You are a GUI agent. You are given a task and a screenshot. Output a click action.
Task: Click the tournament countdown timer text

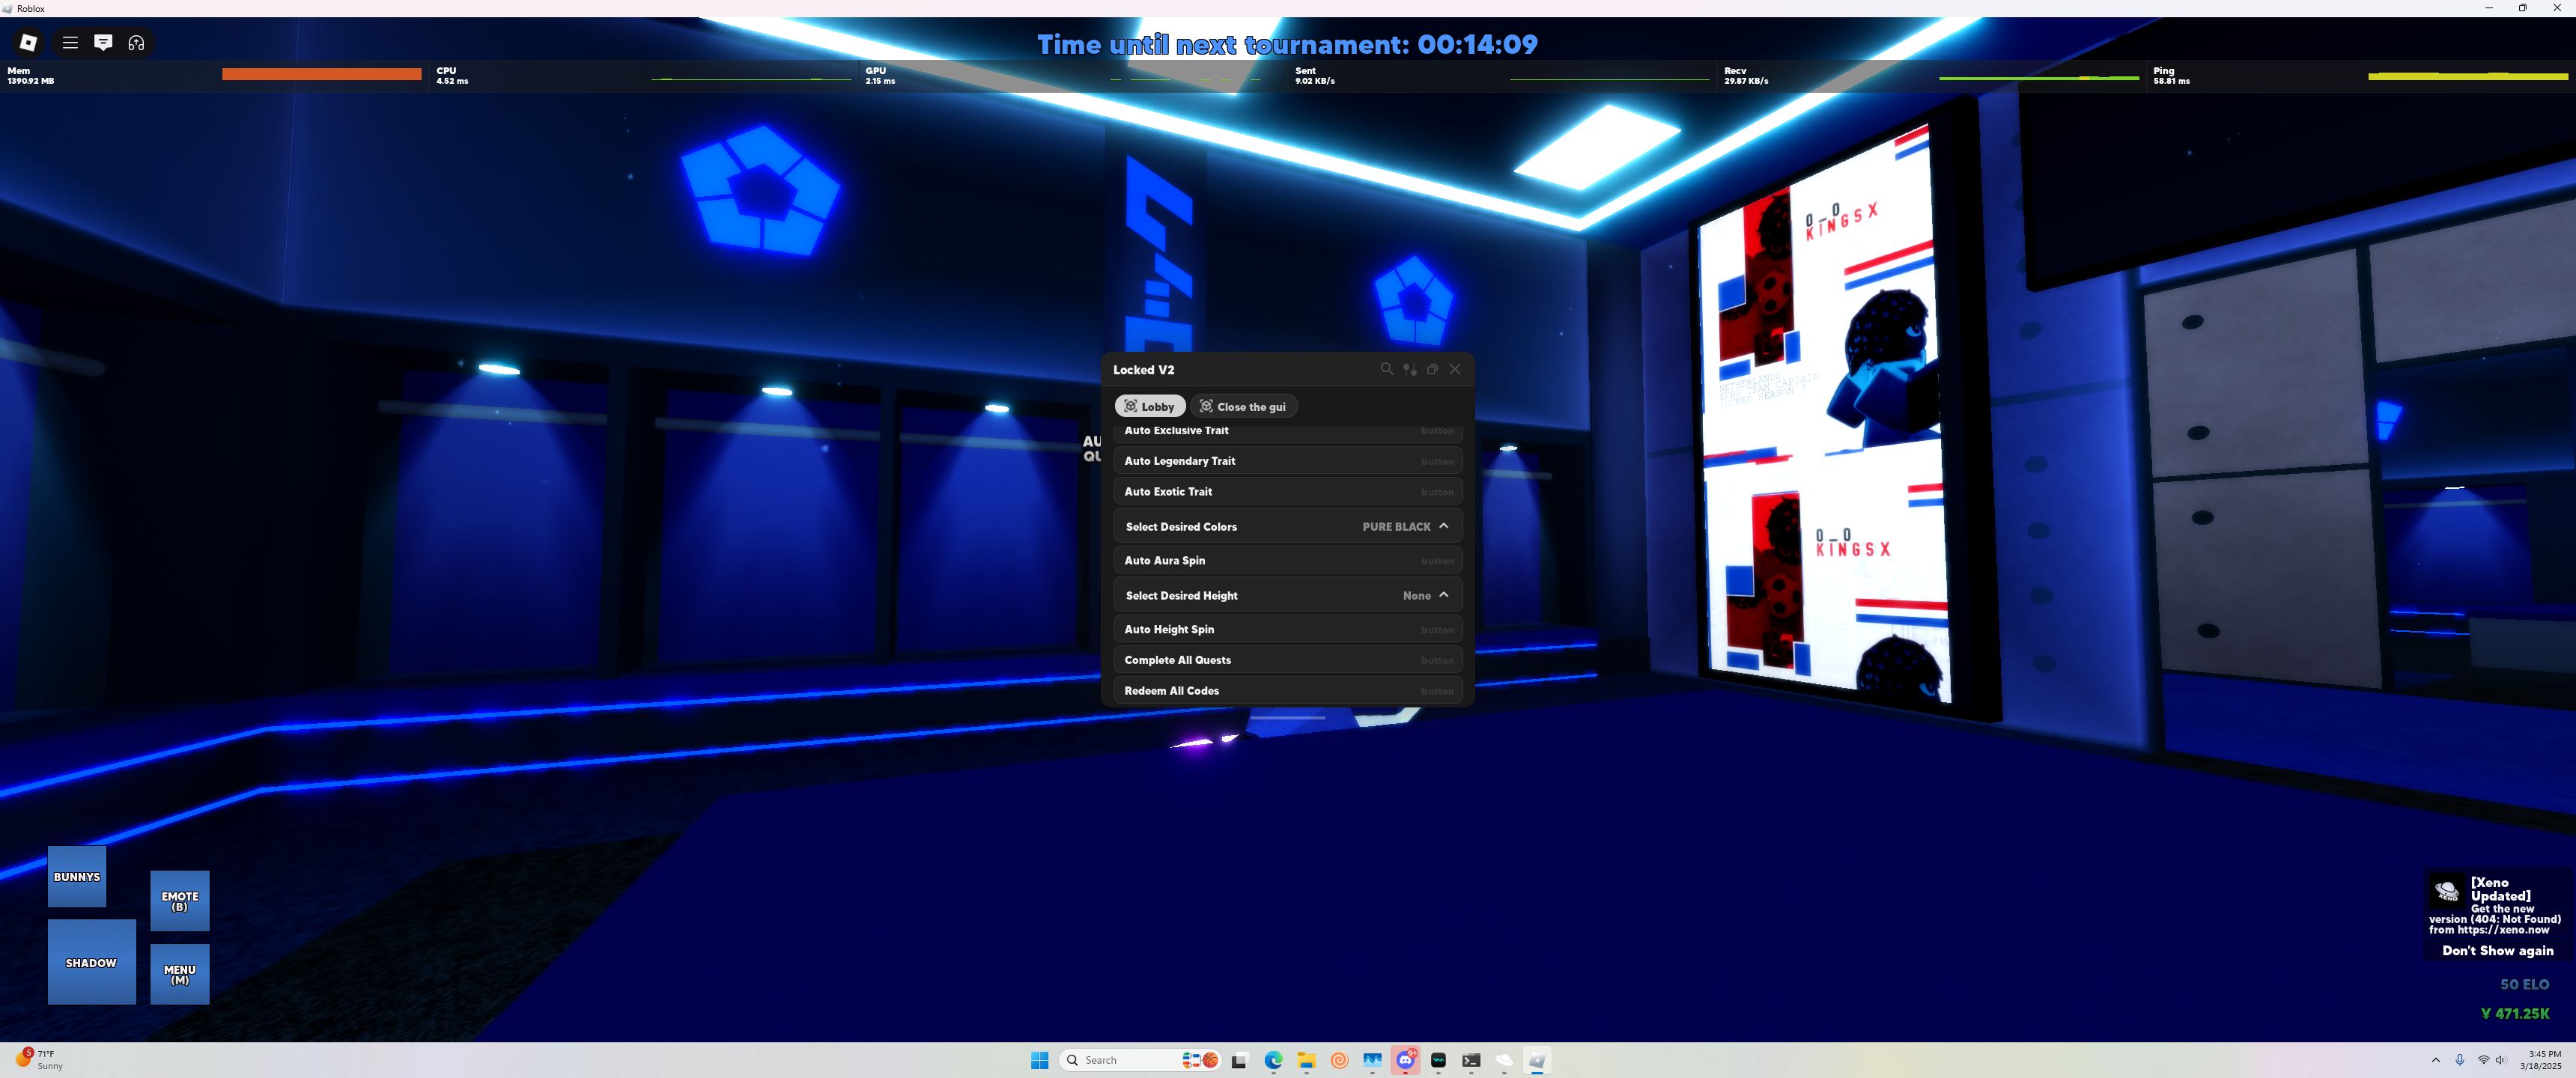tap(1287, 45)
